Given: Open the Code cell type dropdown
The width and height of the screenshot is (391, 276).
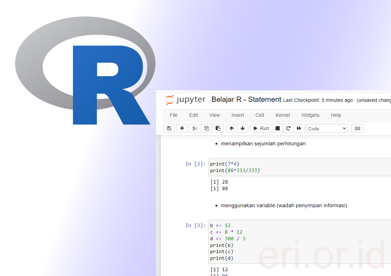Looking at the screenshot, I should click(x=327, y=129).
